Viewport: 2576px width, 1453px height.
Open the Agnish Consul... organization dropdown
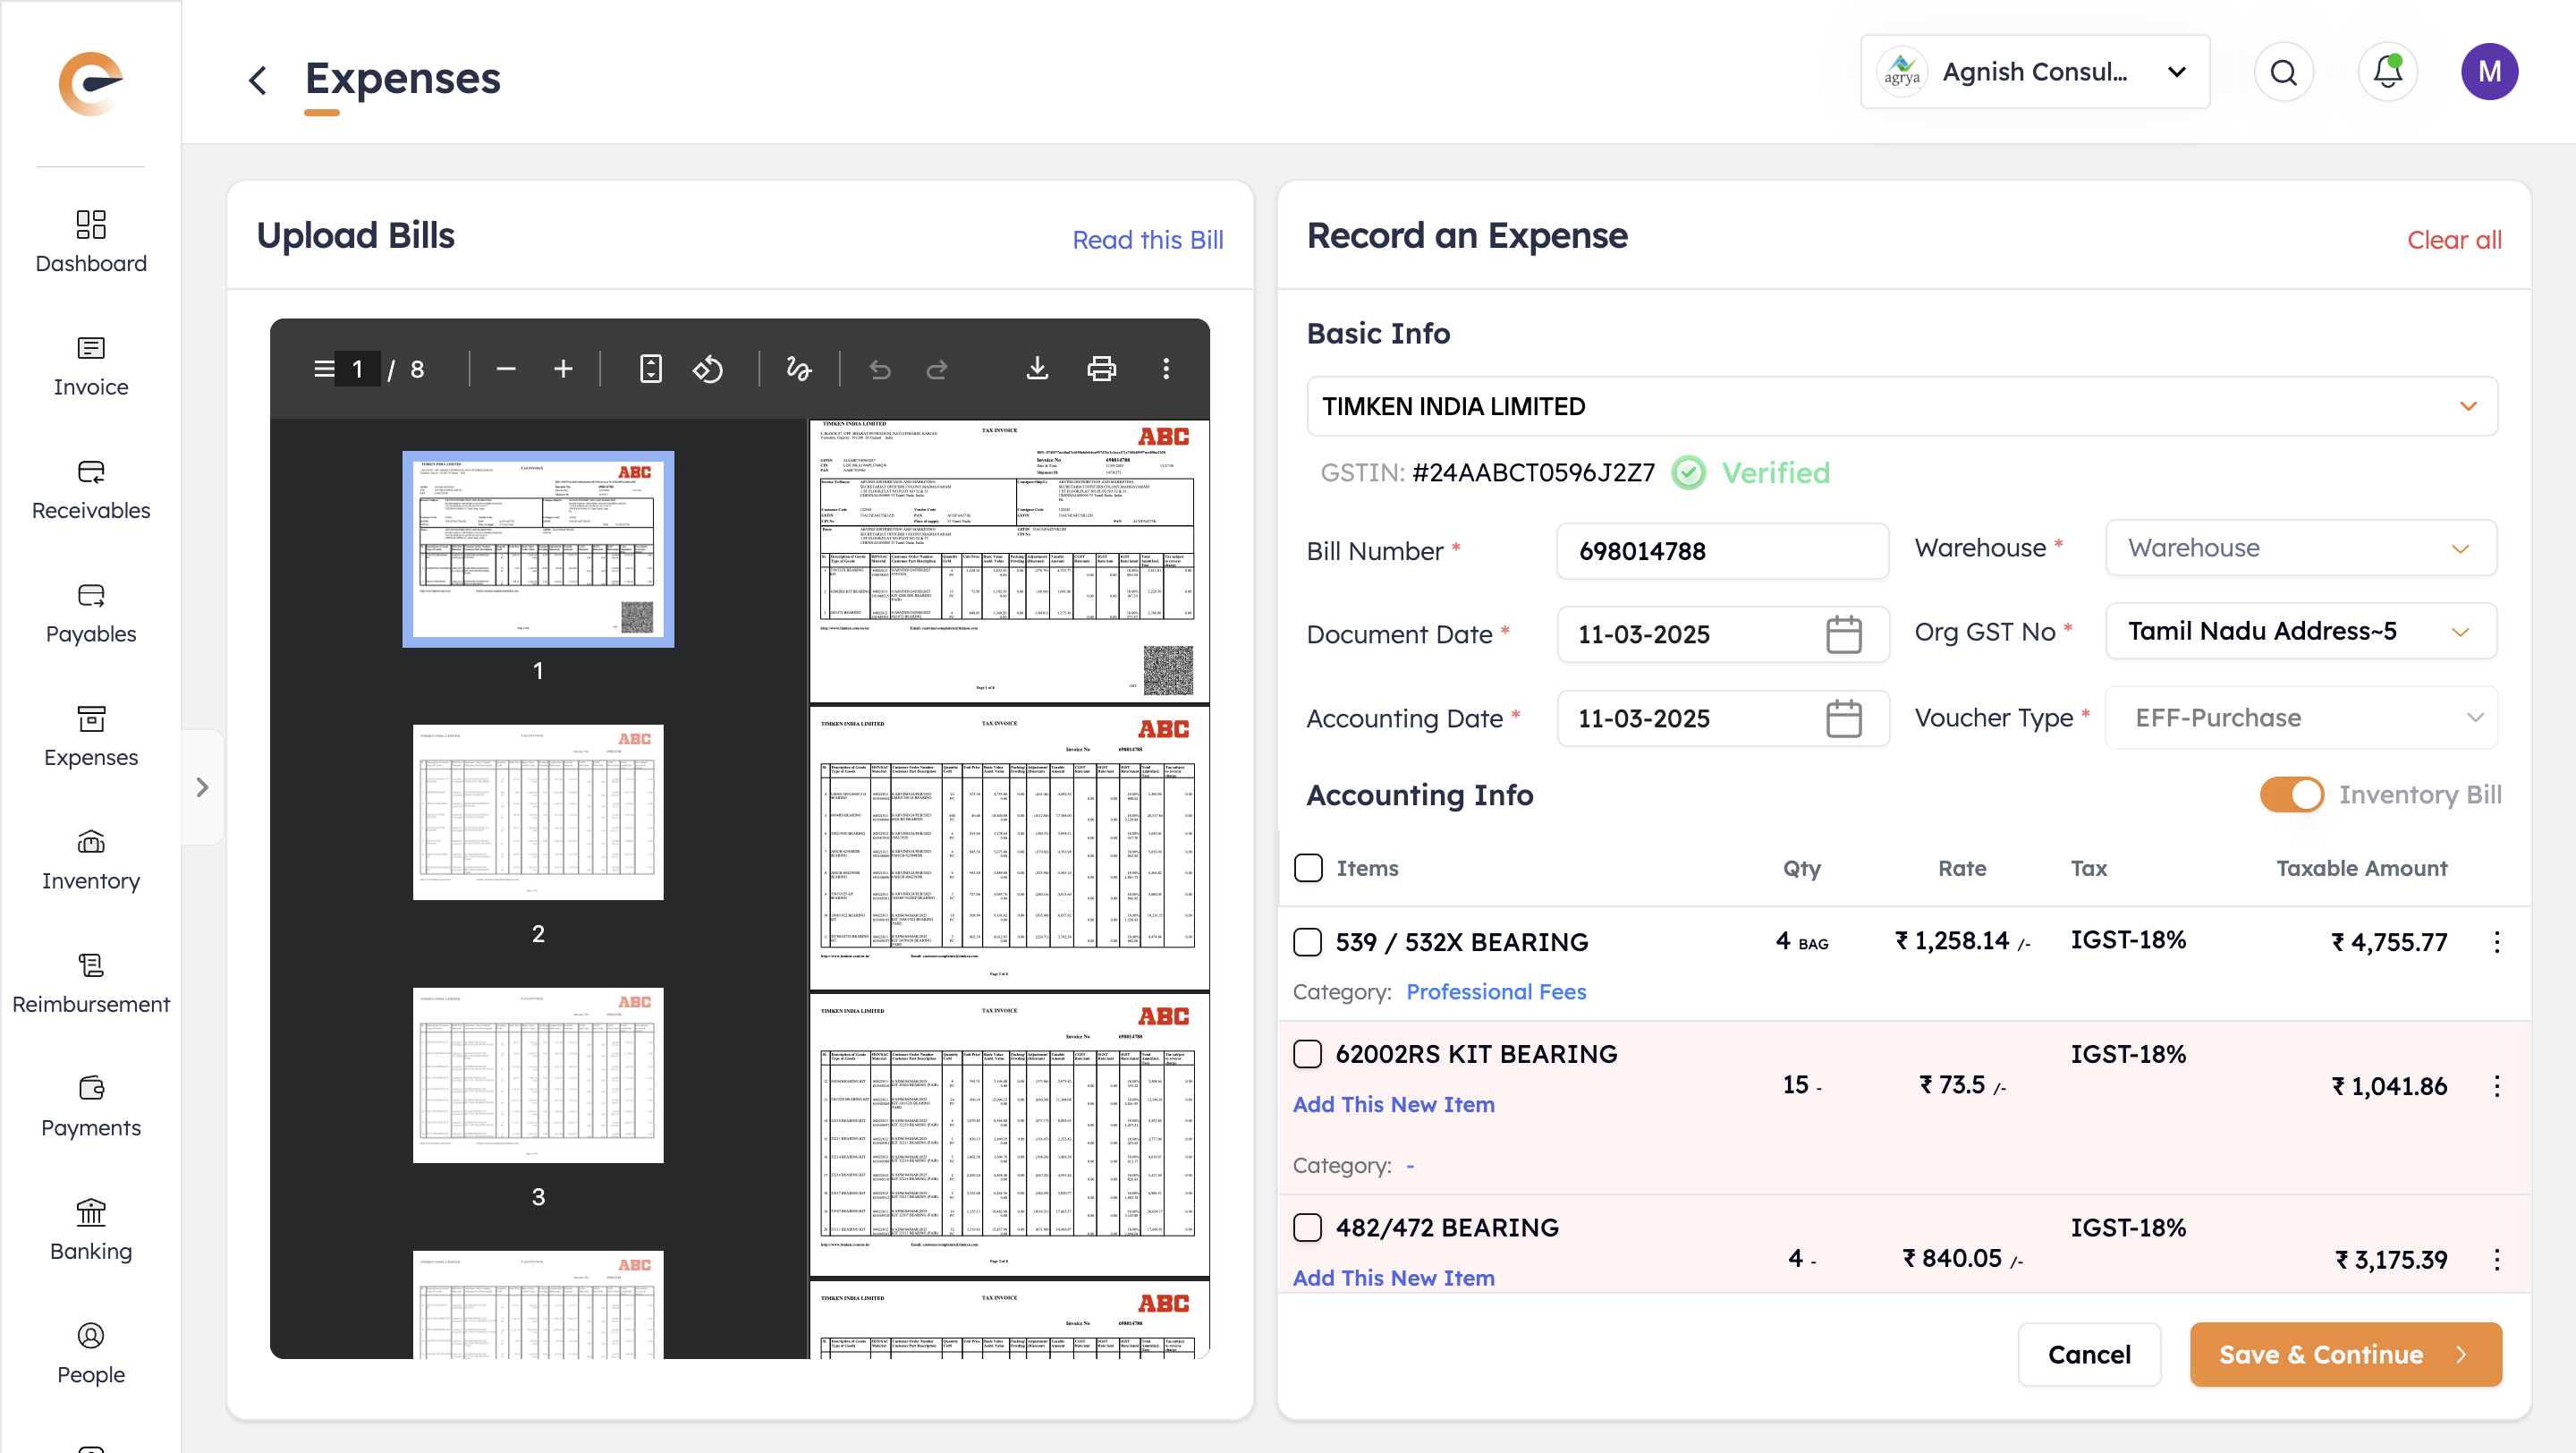coord(2034,72)
